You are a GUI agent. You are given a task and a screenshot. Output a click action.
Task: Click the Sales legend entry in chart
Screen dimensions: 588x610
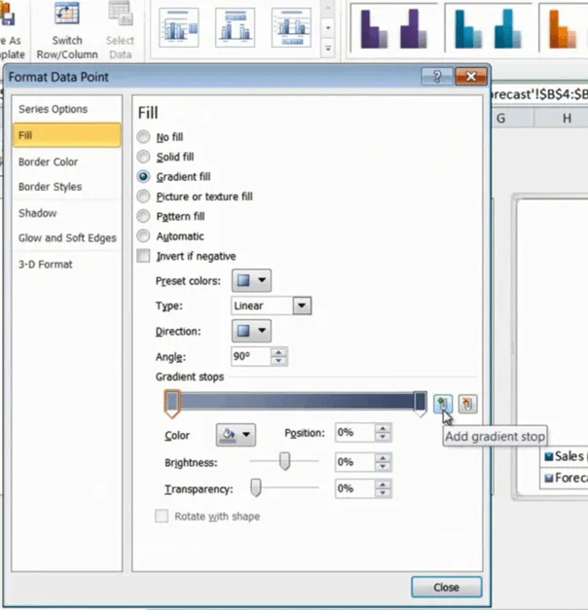coord(566,456)
